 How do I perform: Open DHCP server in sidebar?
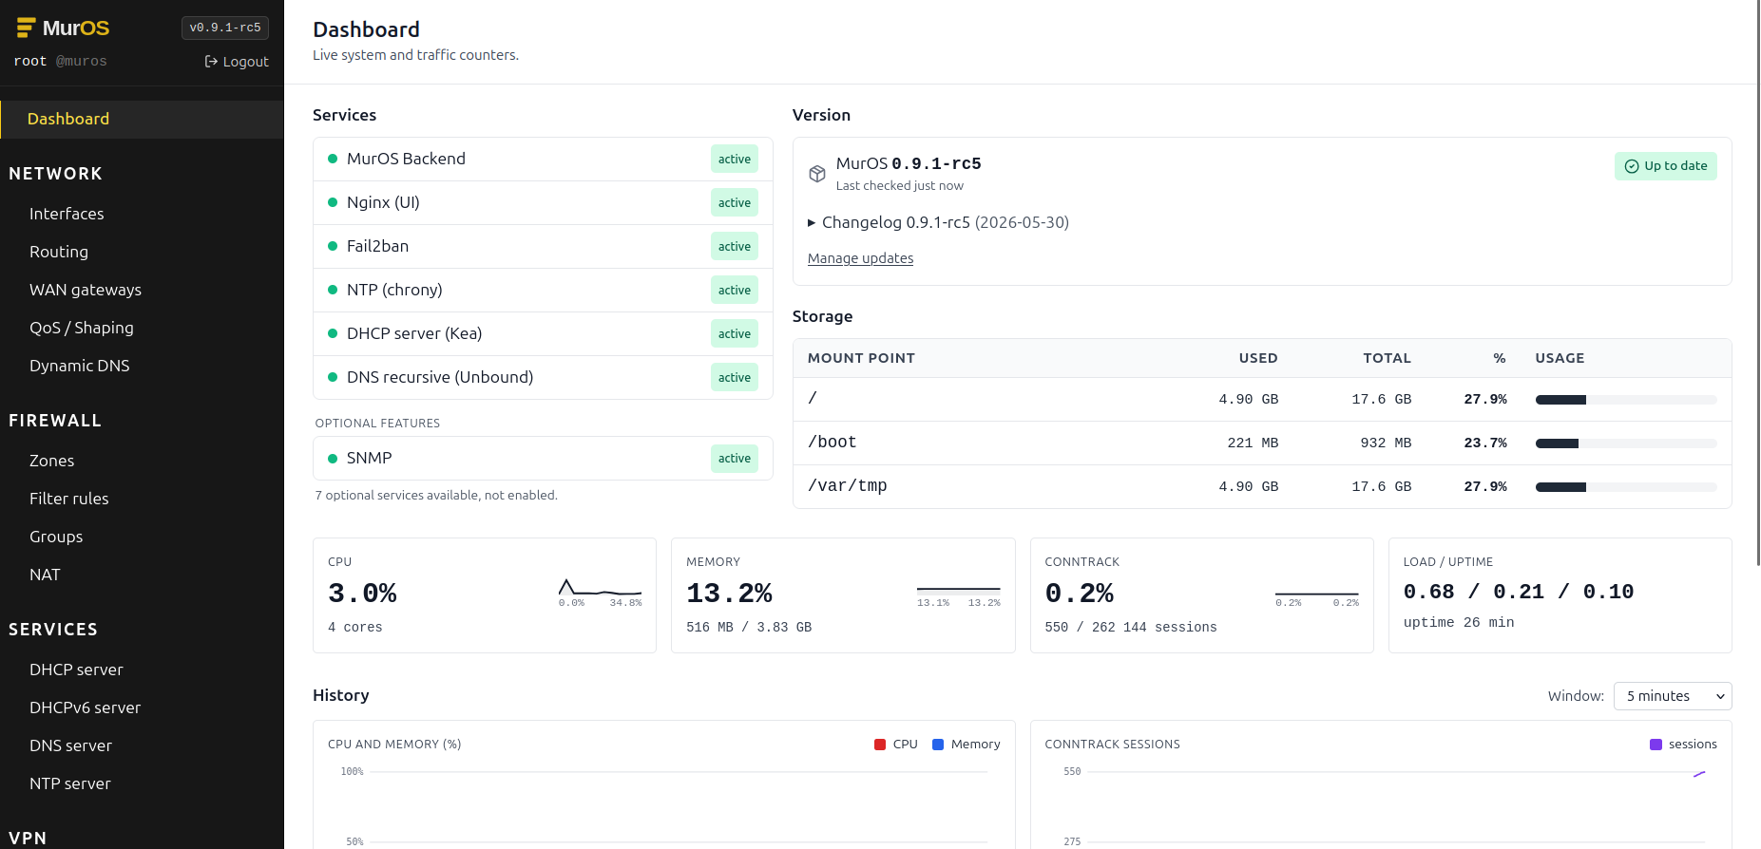(x=76, y=670)
